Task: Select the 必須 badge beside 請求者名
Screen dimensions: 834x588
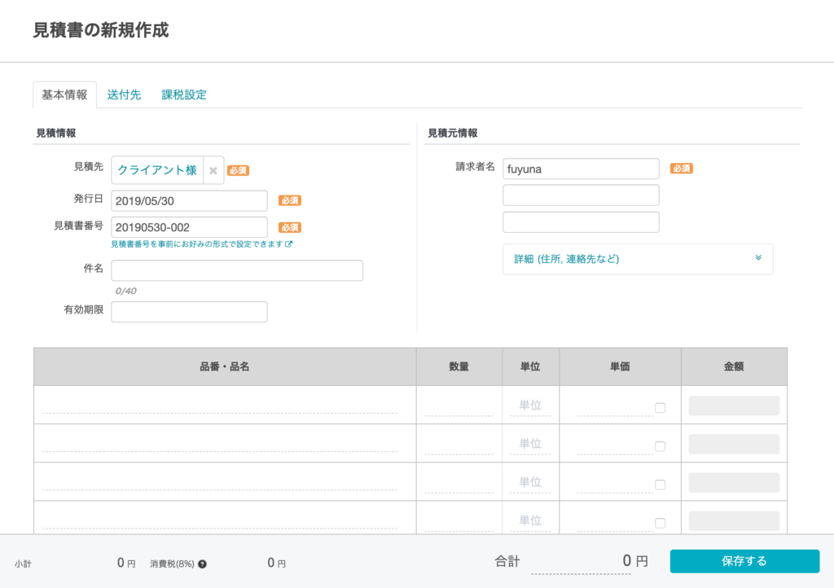Action: click(682, 169)
